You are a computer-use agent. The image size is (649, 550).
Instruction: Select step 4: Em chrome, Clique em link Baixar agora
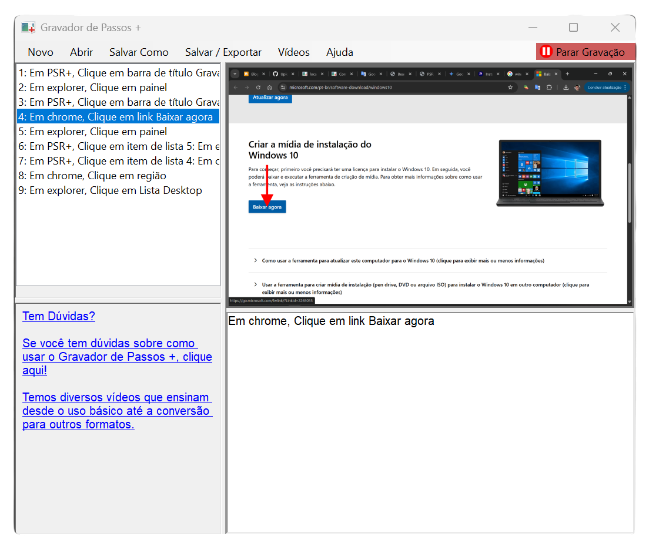(x=118, y=117)
